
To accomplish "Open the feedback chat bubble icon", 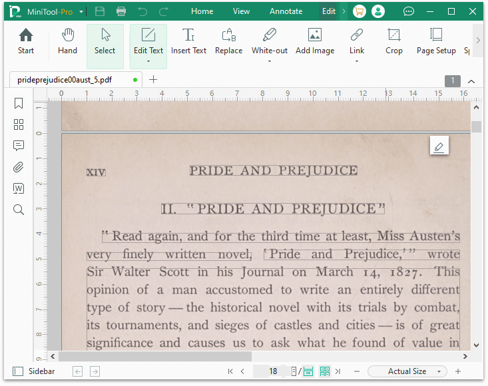I will (409, 11).
